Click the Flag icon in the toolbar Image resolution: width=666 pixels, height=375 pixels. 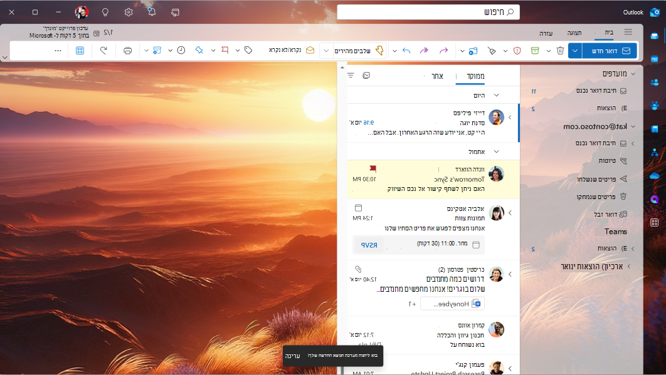225,51
